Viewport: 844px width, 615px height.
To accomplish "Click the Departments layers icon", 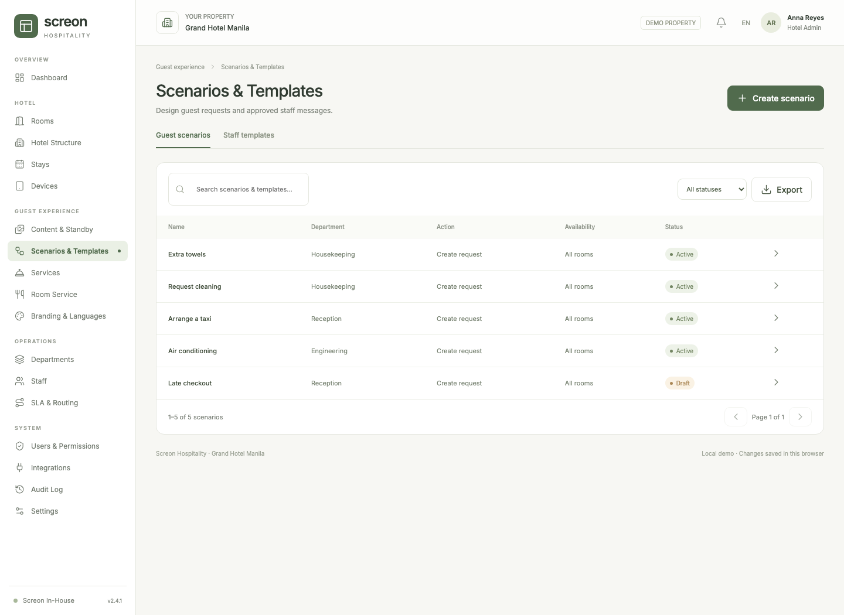I will point(19,360).
